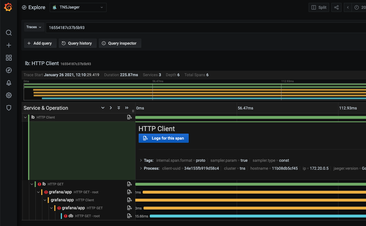Shift time range backwards arrow
Screen dimensions: 366x226
click(x=348, y=7)
